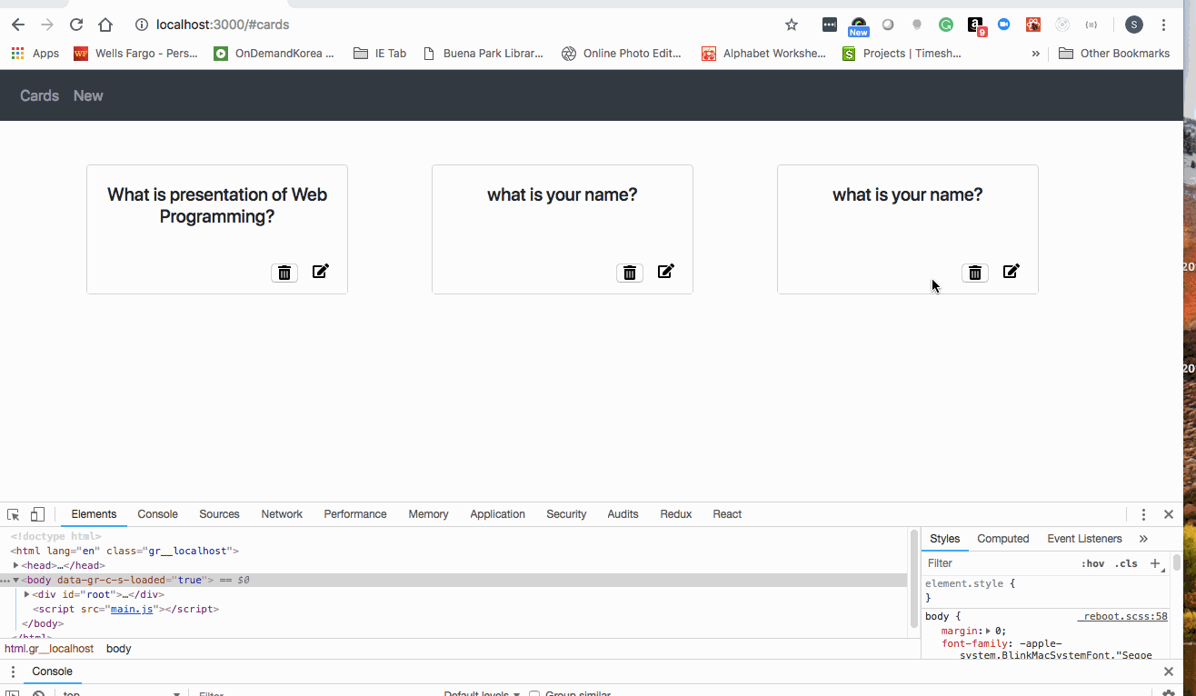The height and width of the screenshot is (696, 1196).
Task: Expand the head element in the Elements tree
Action: coord(15,565)
